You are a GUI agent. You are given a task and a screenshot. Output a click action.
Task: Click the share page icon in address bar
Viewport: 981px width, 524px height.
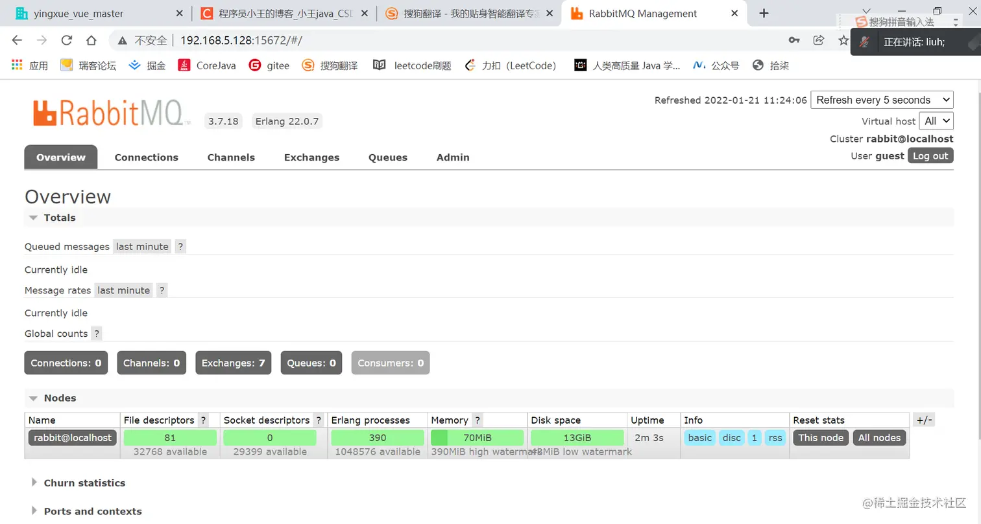[x=819, y=40]
